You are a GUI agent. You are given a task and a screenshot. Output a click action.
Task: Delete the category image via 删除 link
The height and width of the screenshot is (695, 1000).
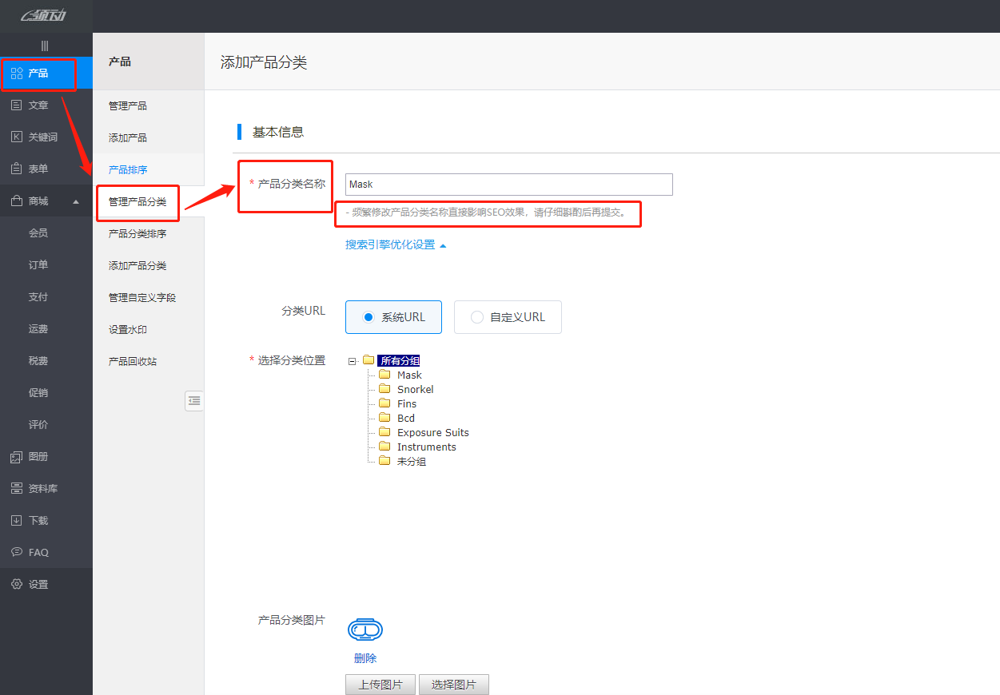pos(365,657)
